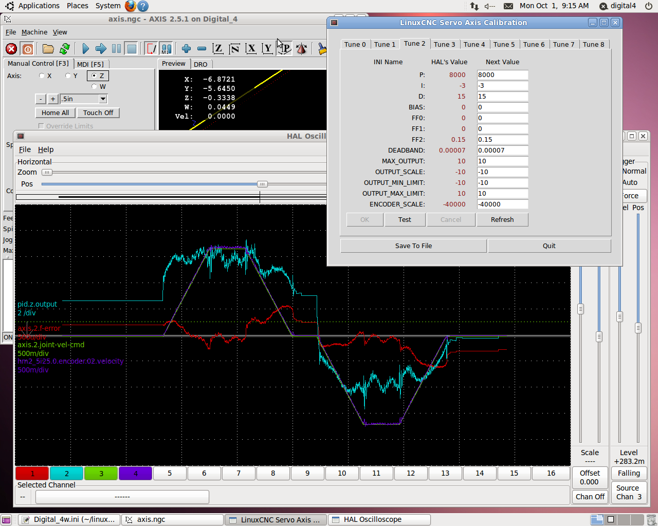Image resolution: width=658 pixels, height=526 pixels.
Task: Click the Falling trigger edge button
Action: 629,473
